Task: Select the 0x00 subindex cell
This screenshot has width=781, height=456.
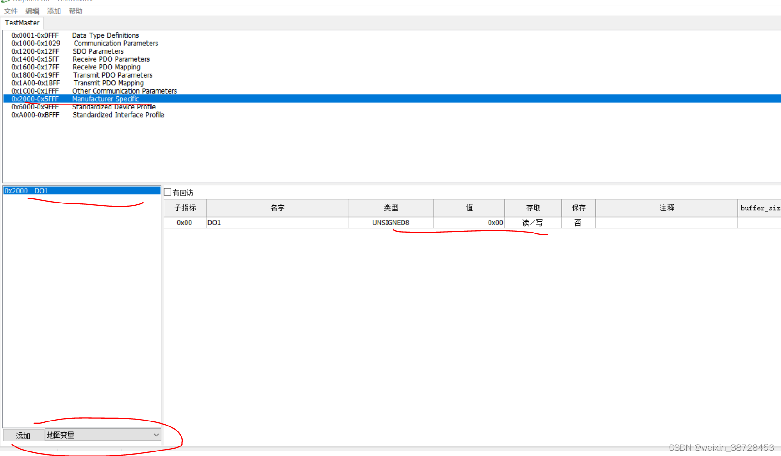Action: point(185,223)
